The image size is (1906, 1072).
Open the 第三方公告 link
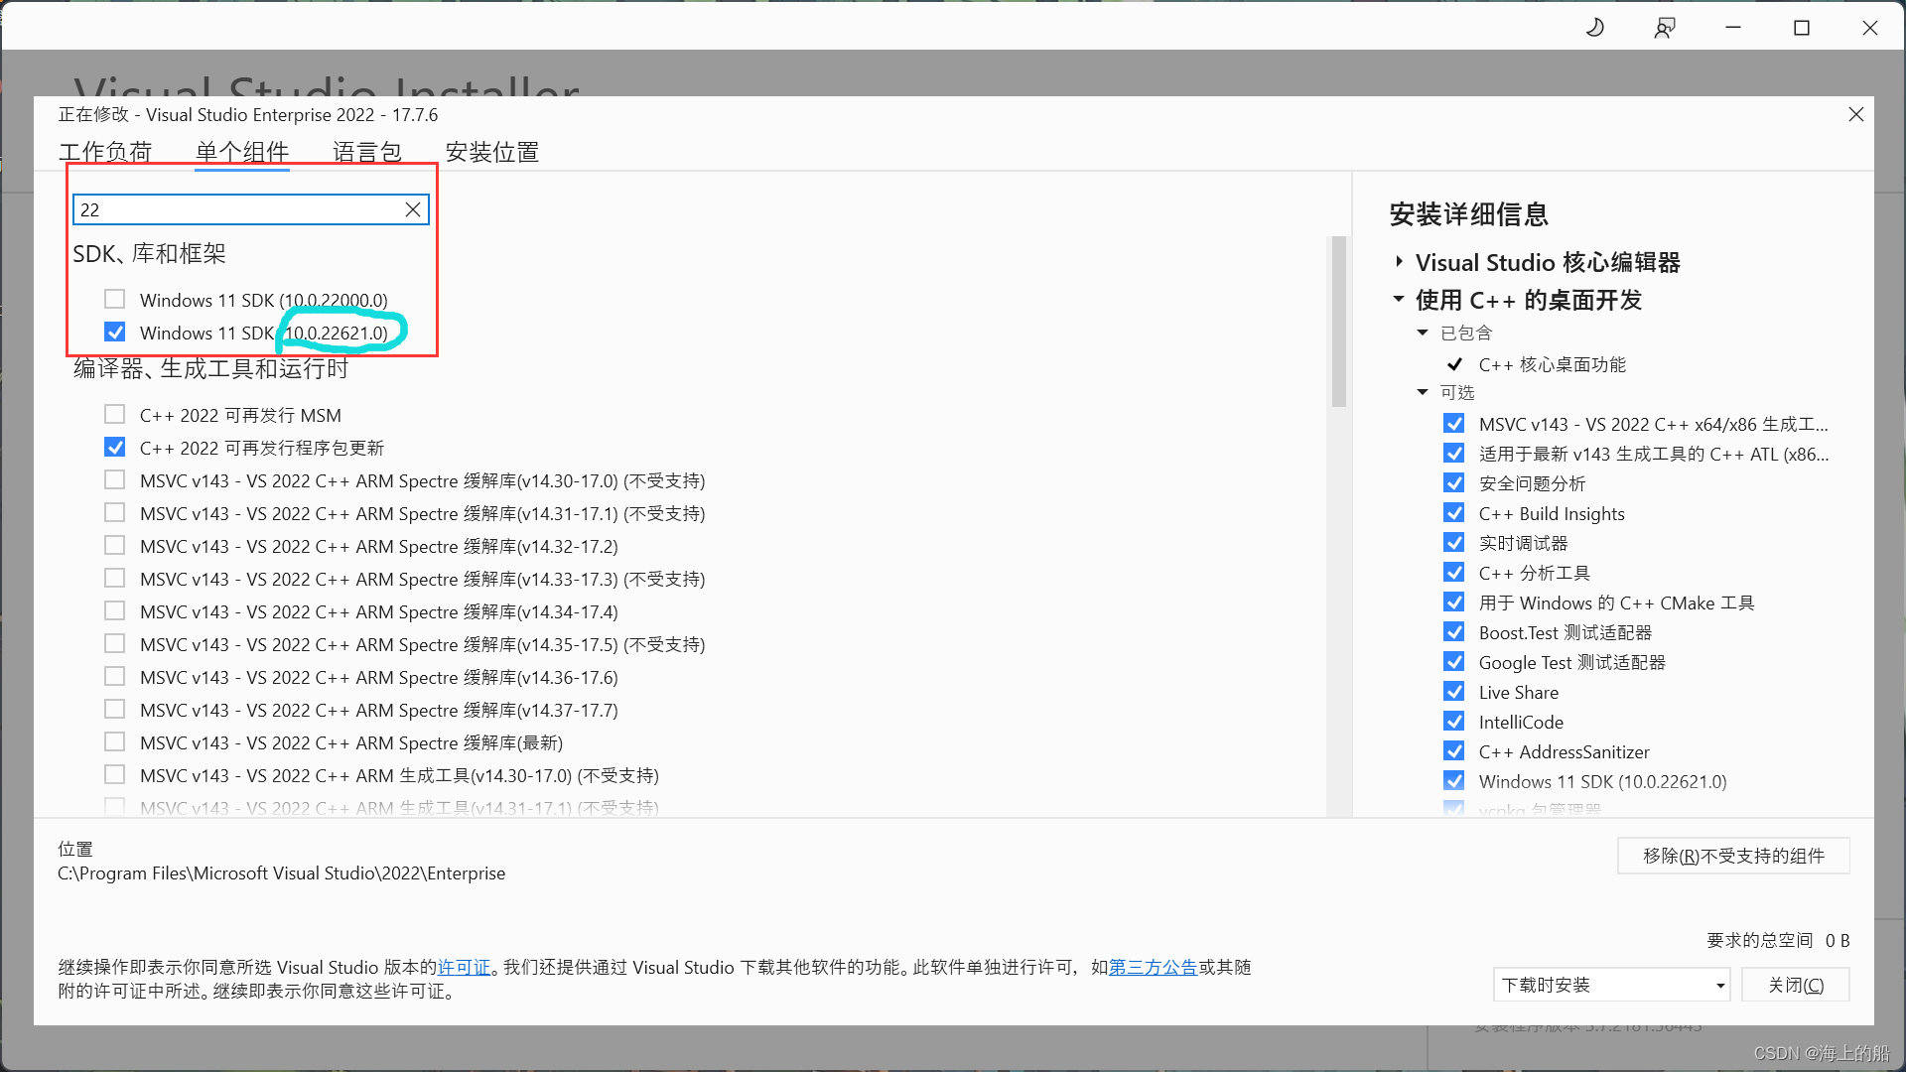pyautogui.click(x=1153, y=967)
